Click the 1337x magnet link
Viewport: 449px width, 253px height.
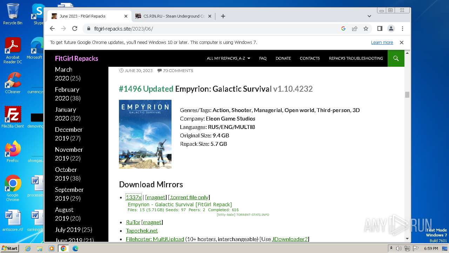(x=156, y=197)
